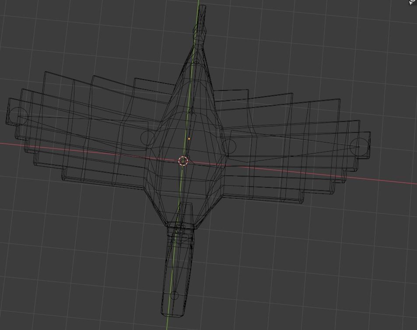Click the red-white 3D cursor circle
This screenshot has height=330, width=417.
[183, 161]
